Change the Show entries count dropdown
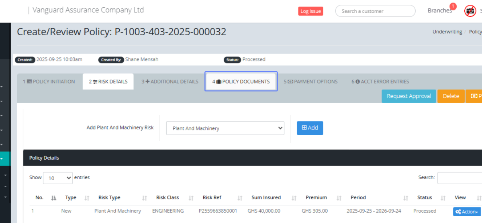 pos(57,178)
